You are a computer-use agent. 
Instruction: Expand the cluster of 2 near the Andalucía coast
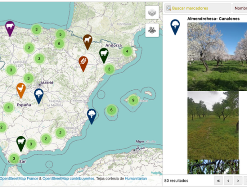pos(46,139)
